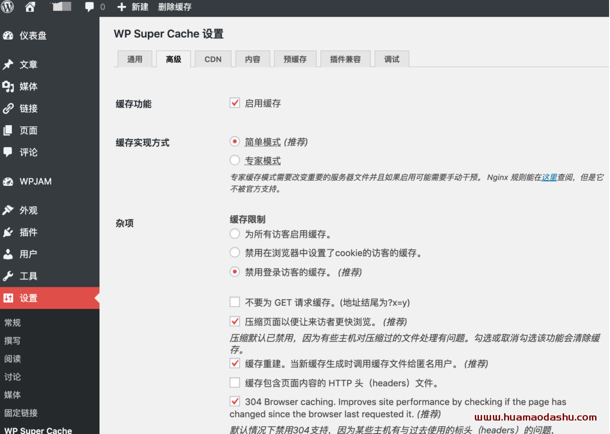Open the WPJAM menu label

[x=36, y=181]
